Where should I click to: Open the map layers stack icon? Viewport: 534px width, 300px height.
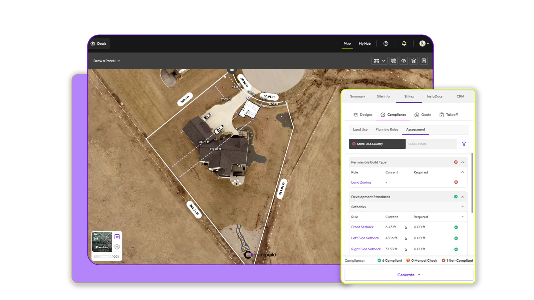coord(414,61)
